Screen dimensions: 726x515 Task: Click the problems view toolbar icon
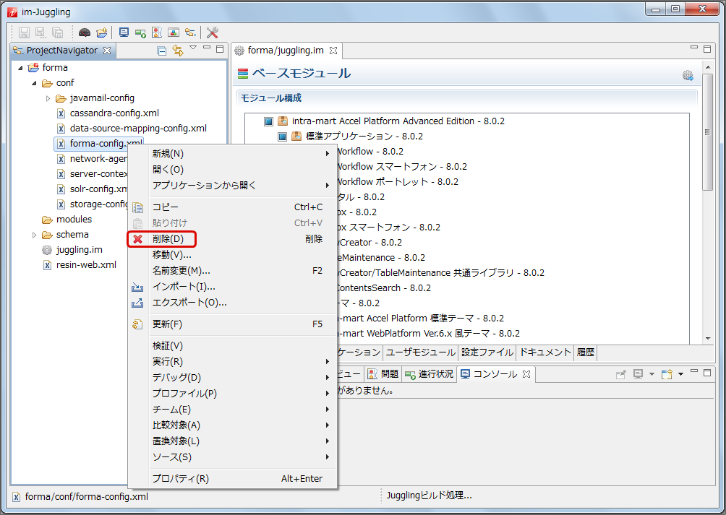pyautogui.click(x=157, y=33)
